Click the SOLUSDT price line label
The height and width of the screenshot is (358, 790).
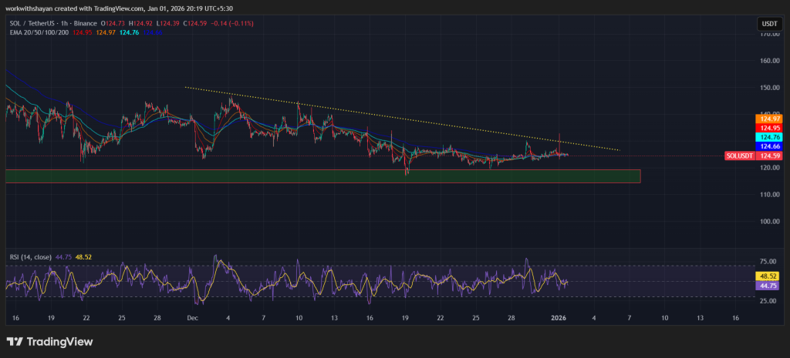(x=739, y=156)
